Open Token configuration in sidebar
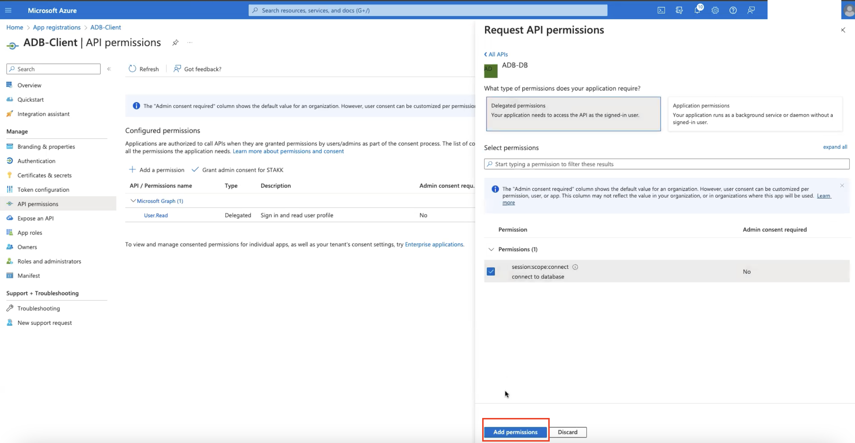Screen dimensions: 855x443 pyautogui.click(x=44, y=189)
